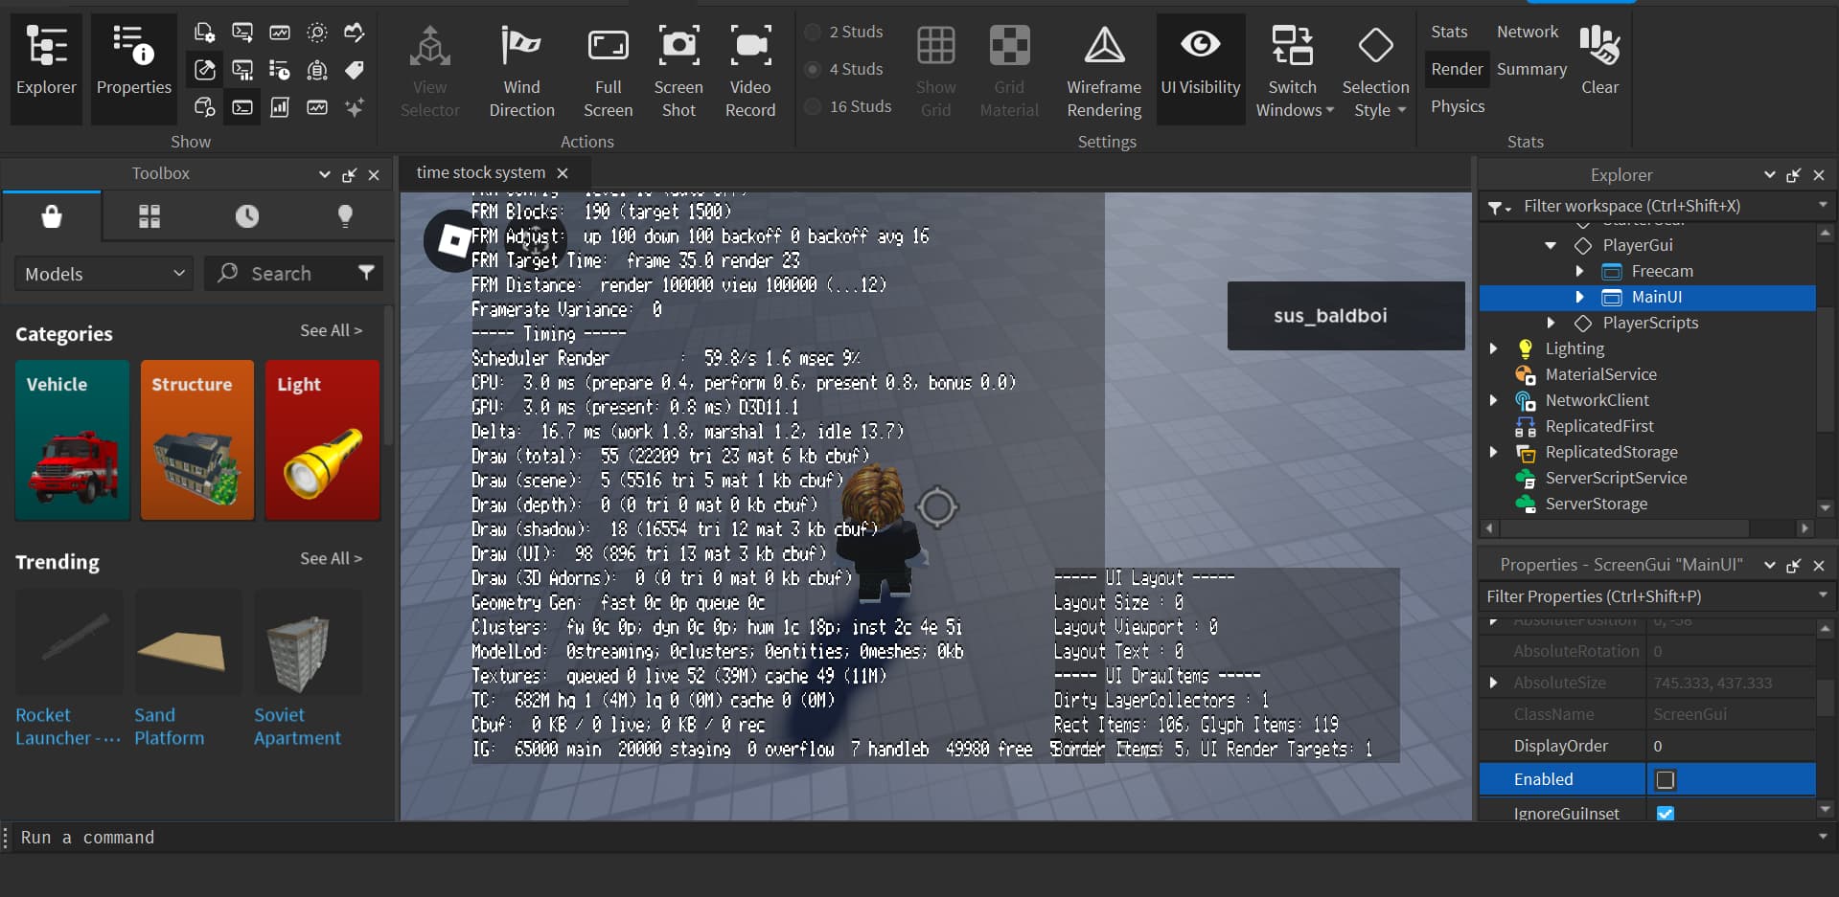Open the Summary stats
Viewport: 1839px width, 897px height.
(1531, 69)
